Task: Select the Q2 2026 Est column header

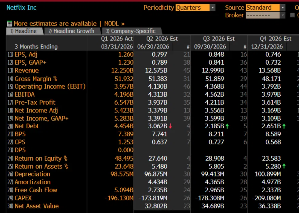Action: (162, 39)
